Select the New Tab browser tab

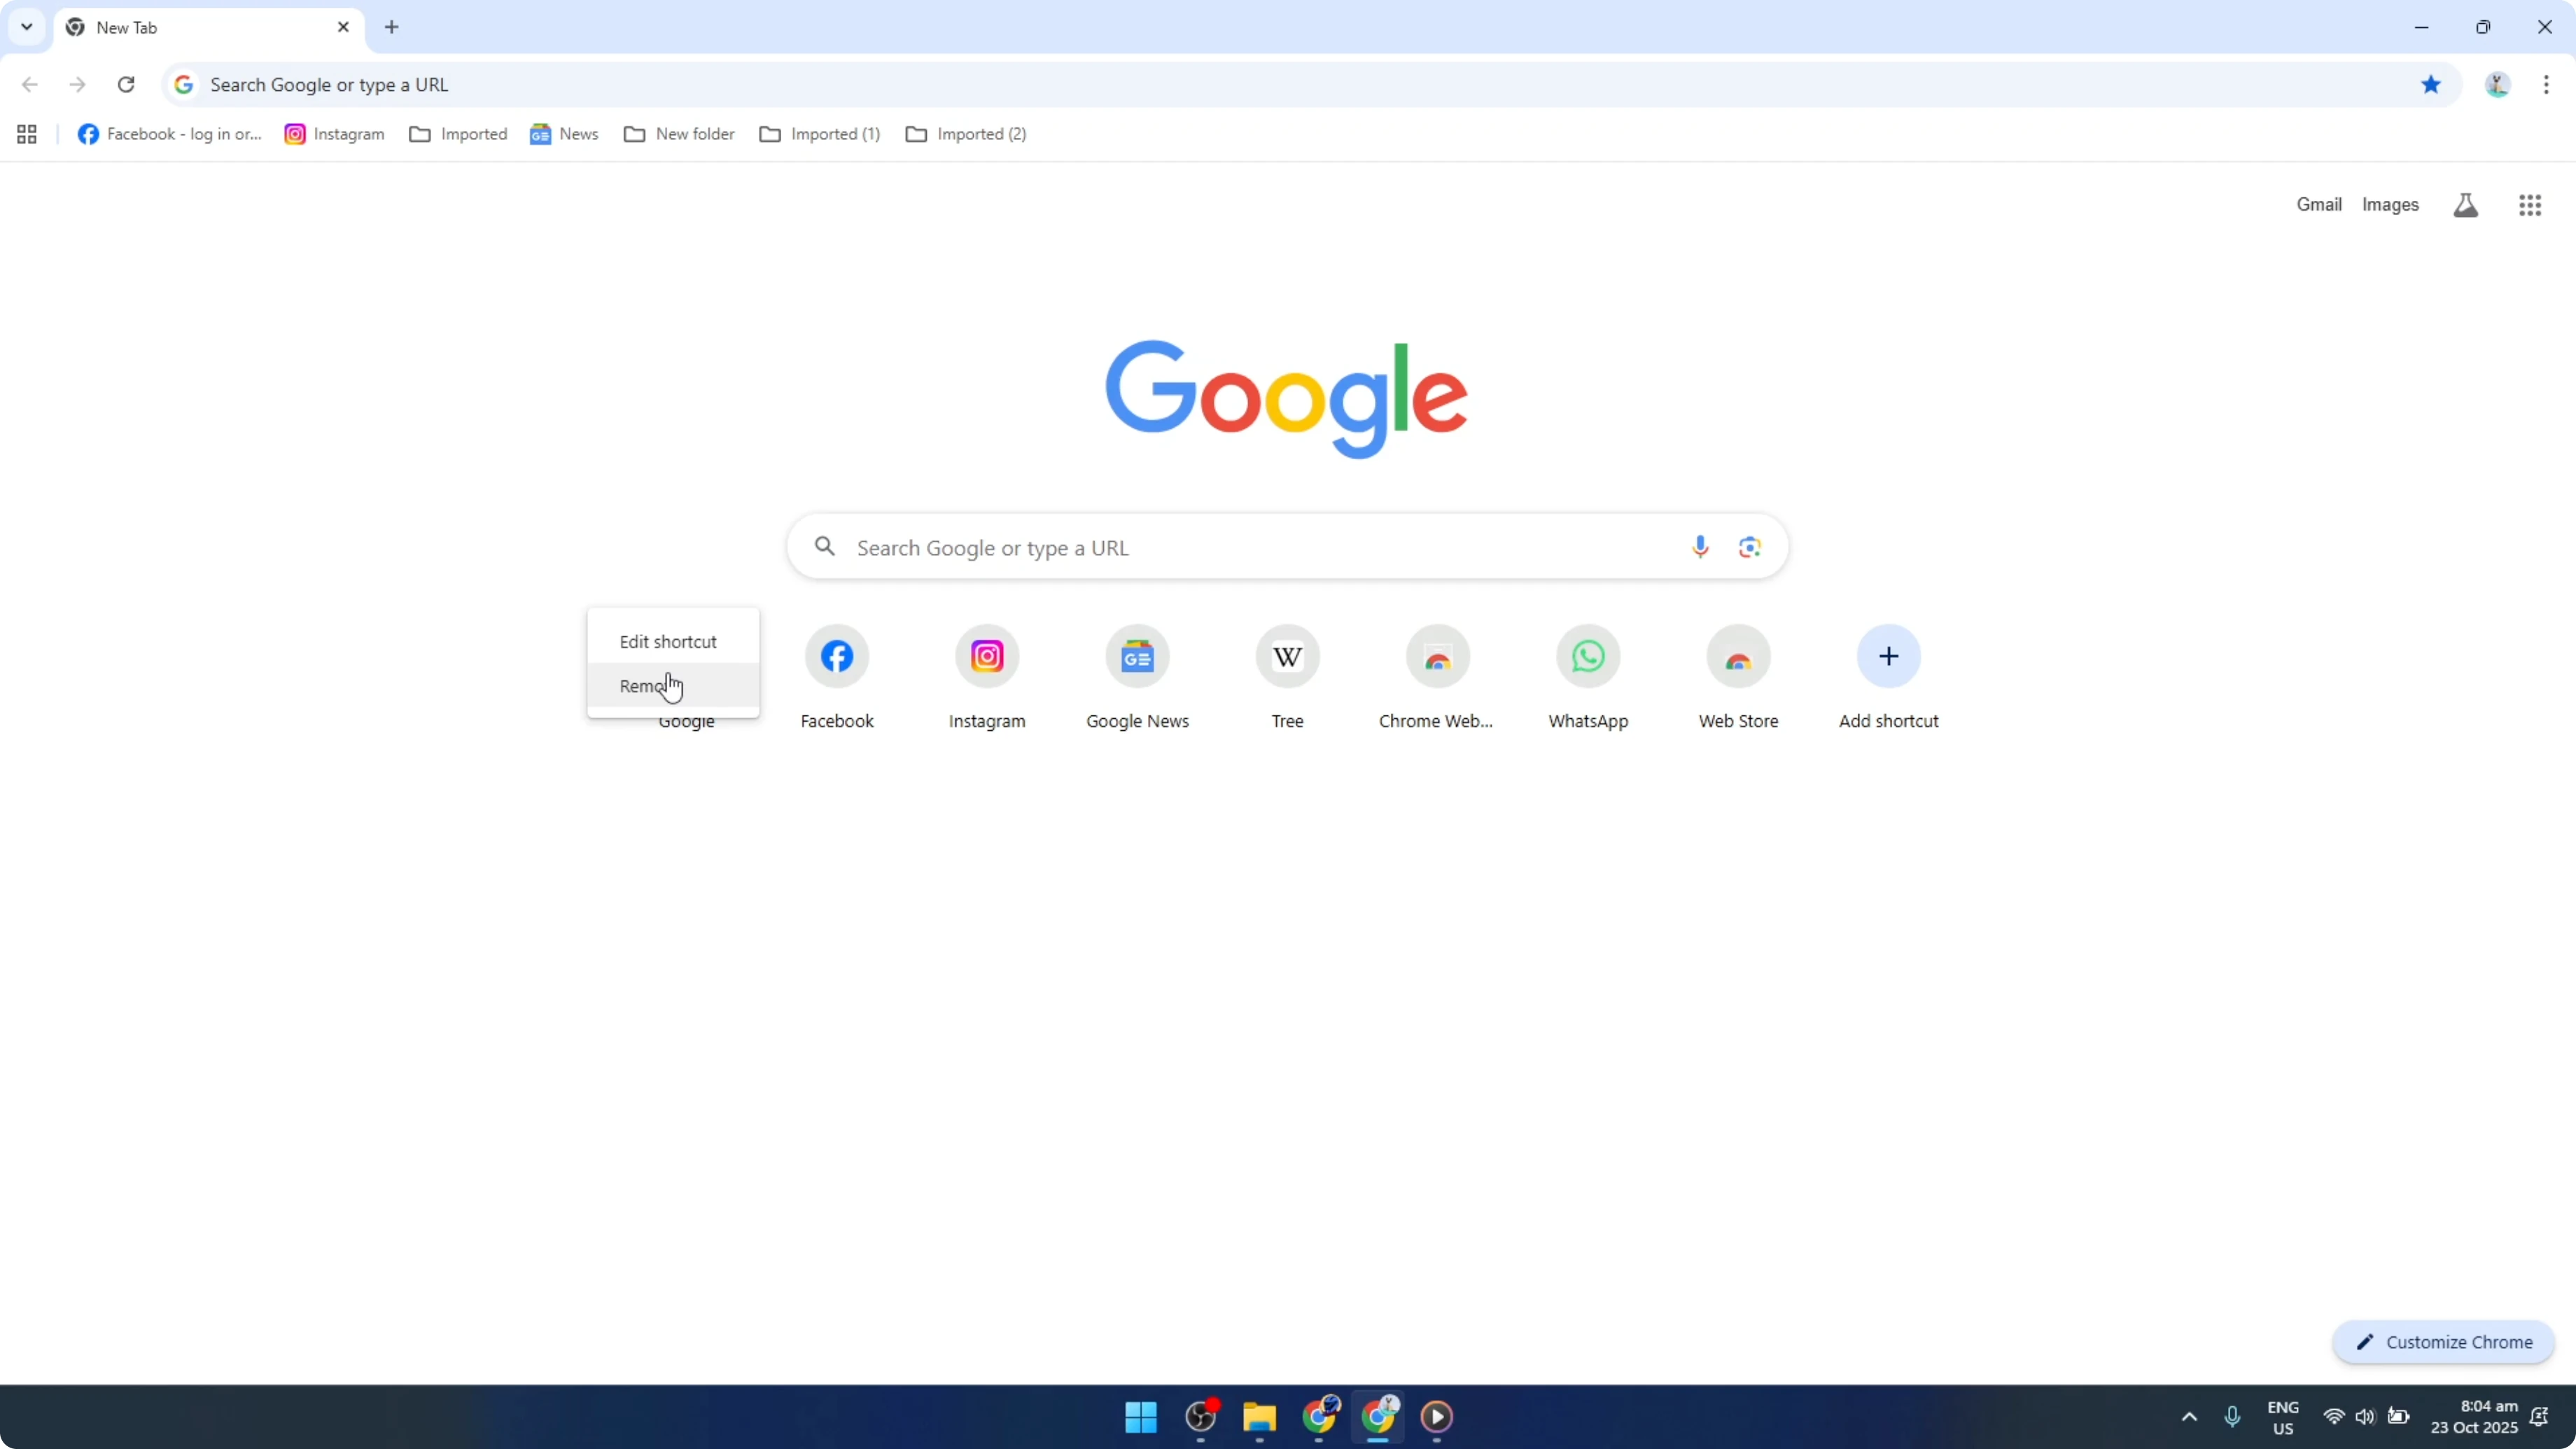(x=208, y=28)
